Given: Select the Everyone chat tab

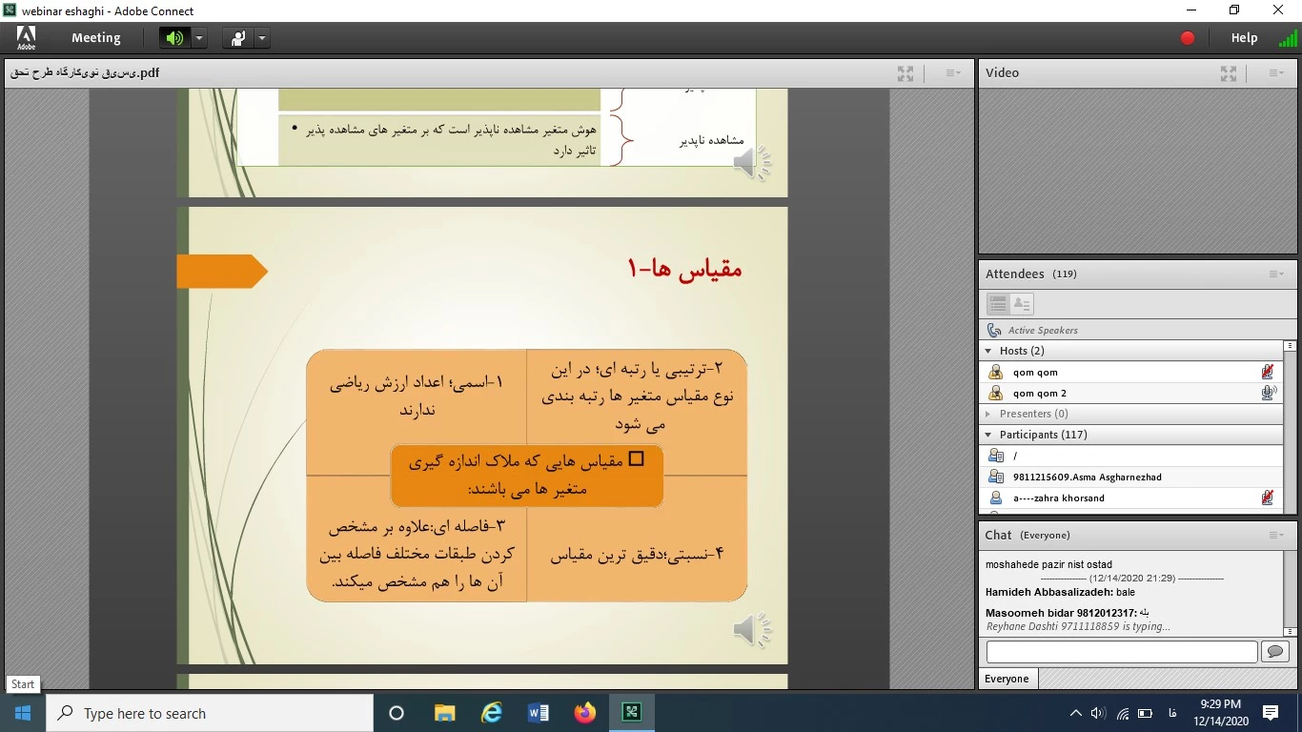Looking at the screenshot, I should (x=1007, y=679).
